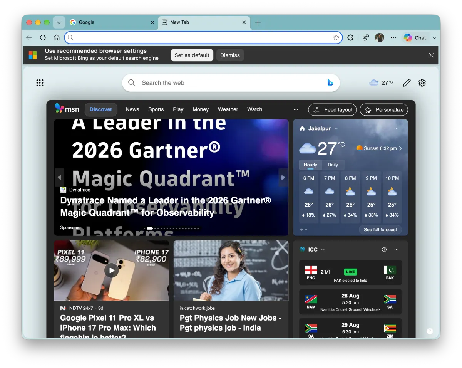Open the Sports section
This screenshot has width=462, height=368.
coord(156,109)
